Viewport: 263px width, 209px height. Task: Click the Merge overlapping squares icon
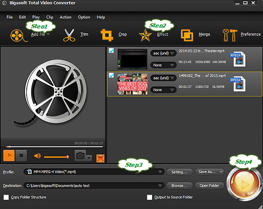click(187, 35)
